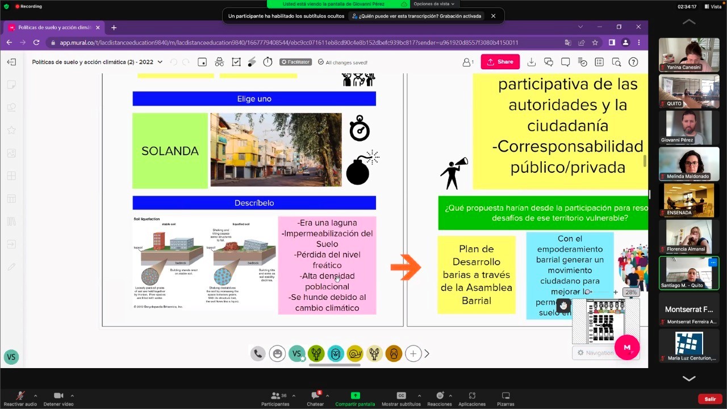Stop video with Detener vídeo
Image resolution: width=727 pixels, height=409 pixels.
[59, 399]
